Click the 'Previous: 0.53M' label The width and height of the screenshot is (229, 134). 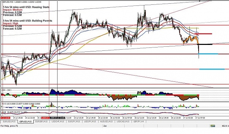pyautogui.click(x=12, y=12)
